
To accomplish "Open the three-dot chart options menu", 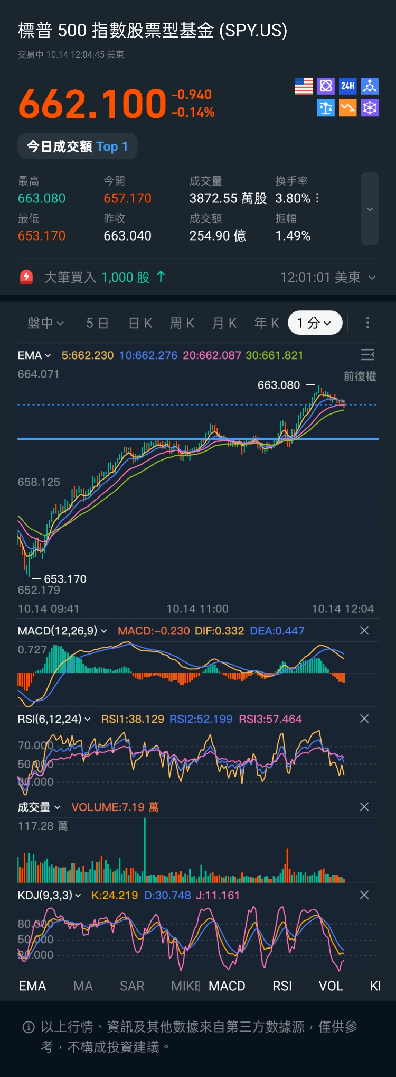I will 367,323.
